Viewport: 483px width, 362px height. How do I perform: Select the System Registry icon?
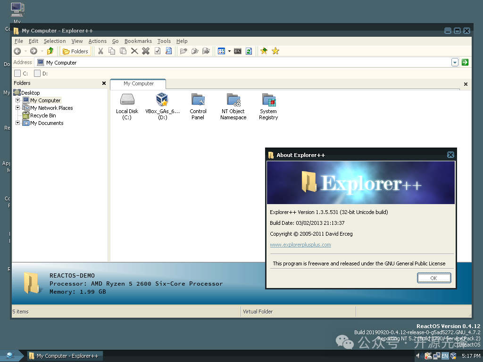pyautogui.click(x=268, y=107)
